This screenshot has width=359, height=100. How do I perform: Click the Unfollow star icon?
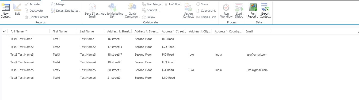click(x=166, y=4)
